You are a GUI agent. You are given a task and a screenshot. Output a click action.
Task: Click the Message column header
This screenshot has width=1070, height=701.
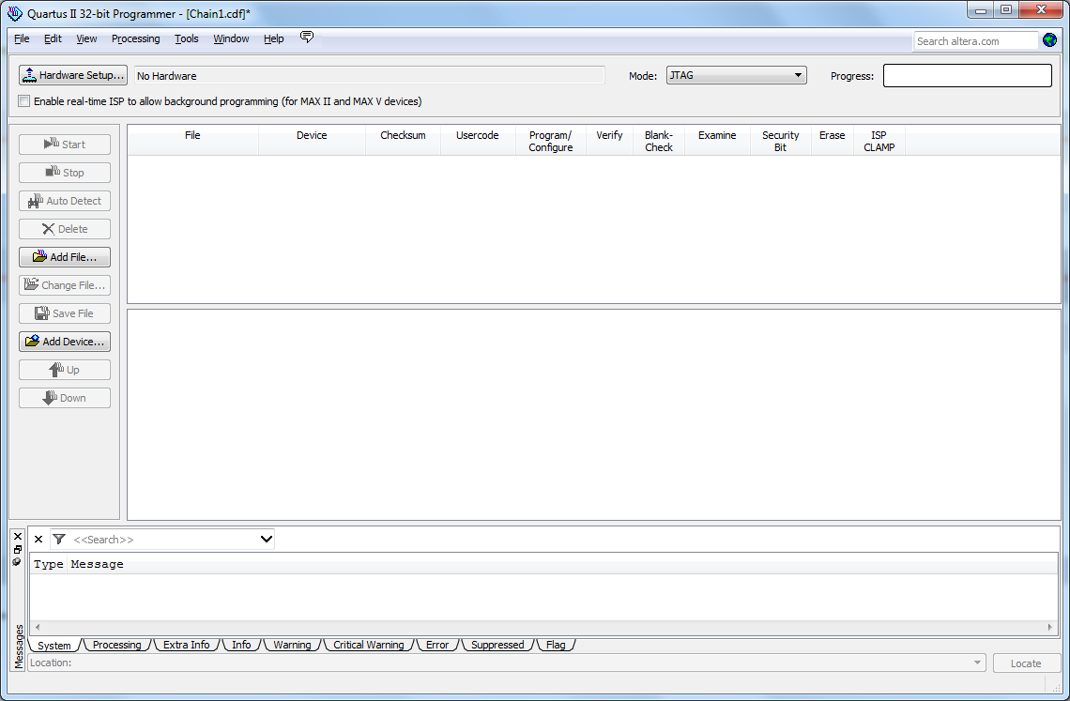tap(97, 565)
